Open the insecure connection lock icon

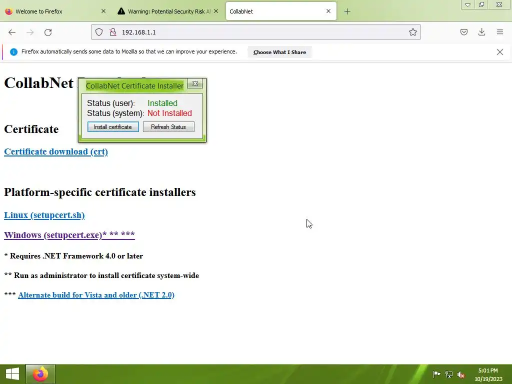coord(113,32)
